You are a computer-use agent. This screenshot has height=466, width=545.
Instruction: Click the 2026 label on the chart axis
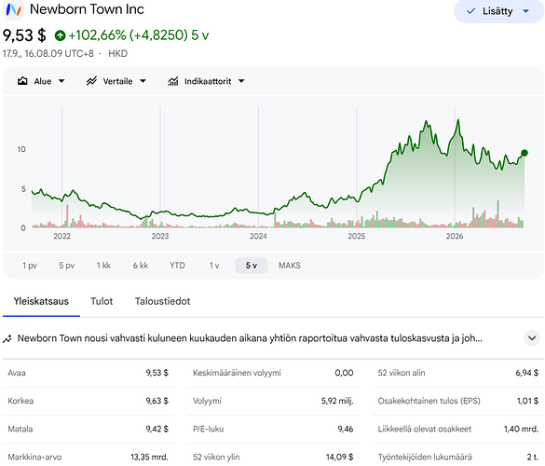[455, 237]
